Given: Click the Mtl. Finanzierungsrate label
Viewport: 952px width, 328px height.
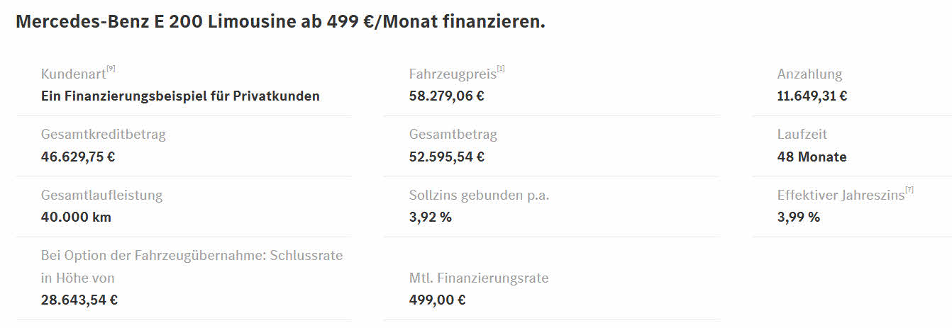Looking at the screenshot, I should pyautogui.click(x=479, y=278).
